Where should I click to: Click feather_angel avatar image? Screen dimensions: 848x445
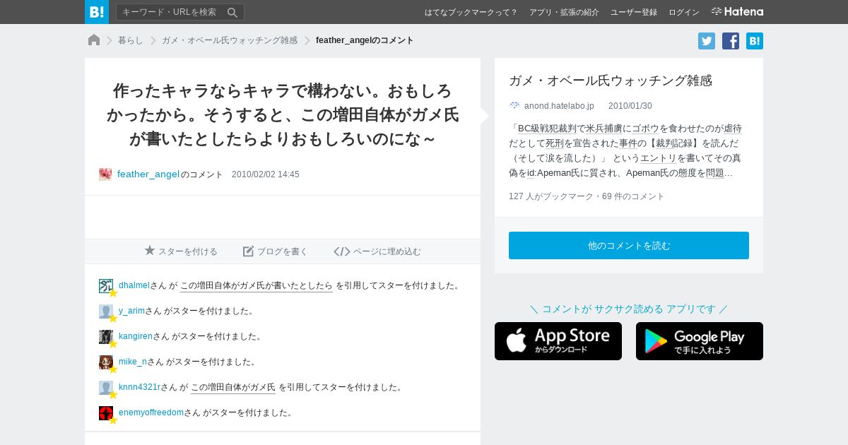(105, 174)
